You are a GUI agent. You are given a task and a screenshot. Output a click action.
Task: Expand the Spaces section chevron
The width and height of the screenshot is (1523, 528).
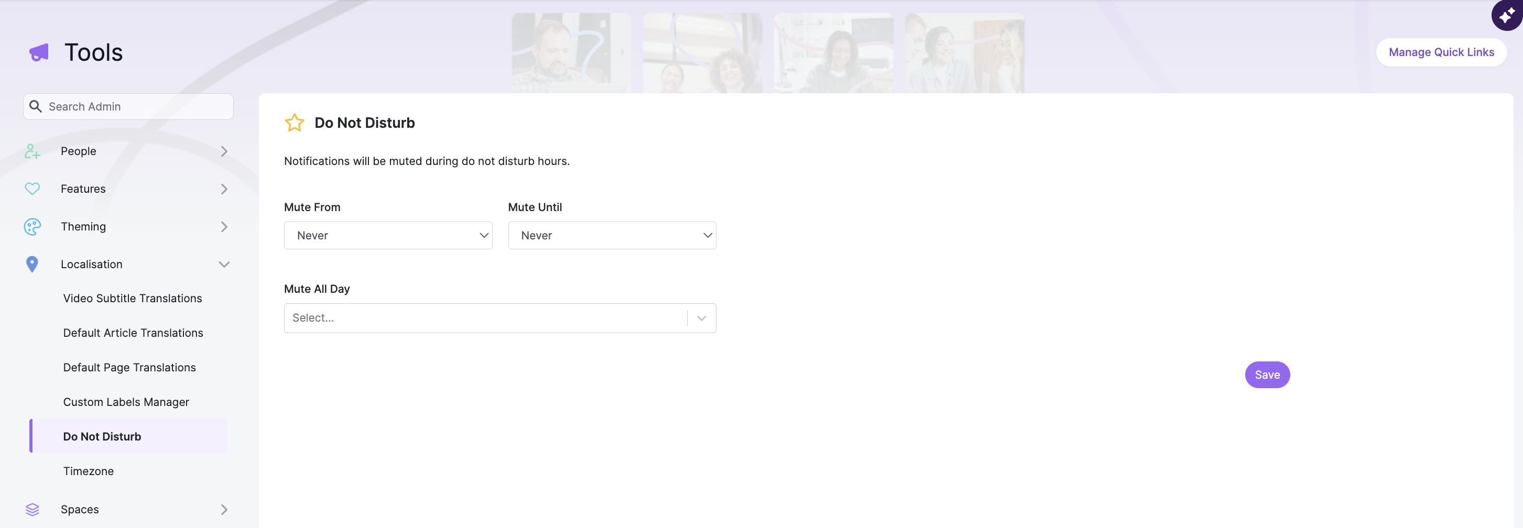[224, 509]
